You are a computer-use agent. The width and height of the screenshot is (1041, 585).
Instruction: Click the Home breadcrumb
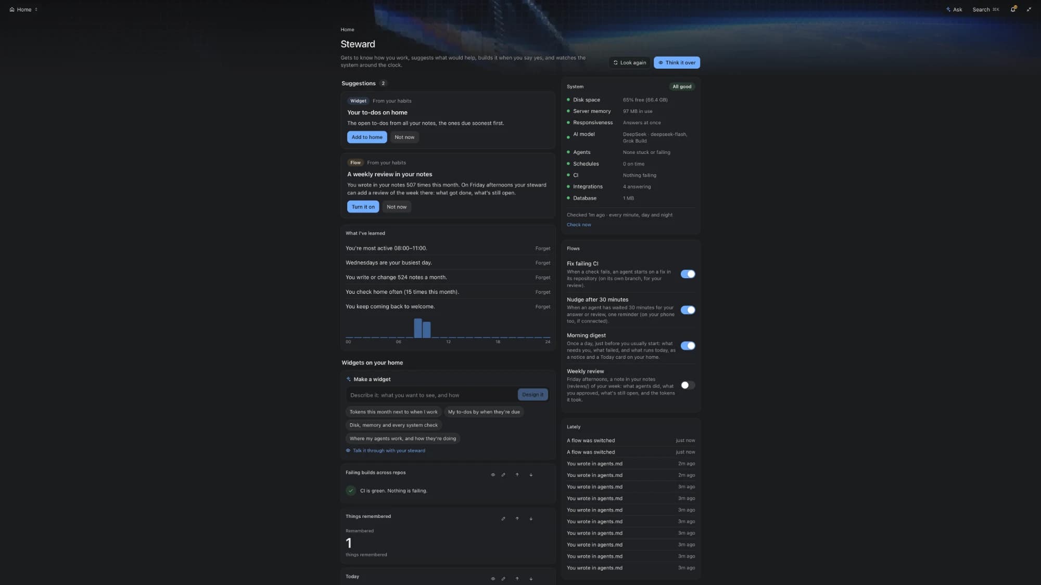click(347, 30)
